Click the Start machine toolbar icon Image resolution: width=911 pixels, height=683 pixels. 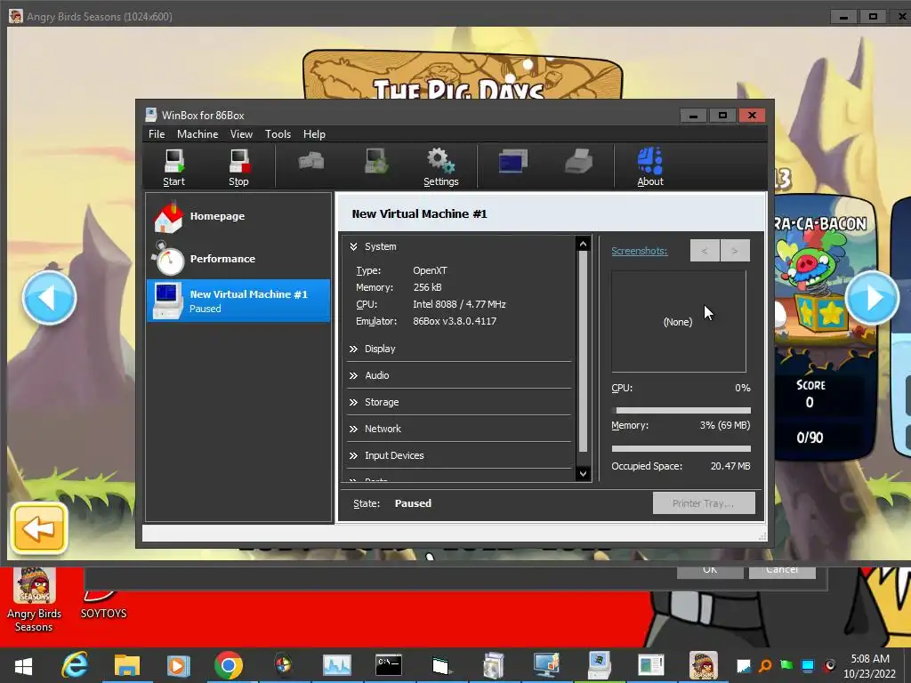(173, 167)
